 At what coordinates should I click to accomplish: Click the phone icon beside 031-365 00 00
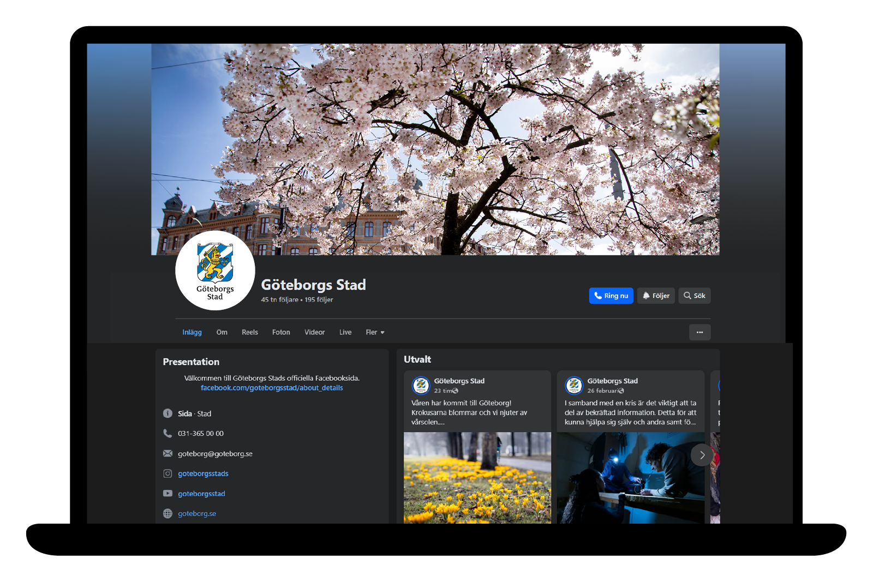(x=168, y=433)
